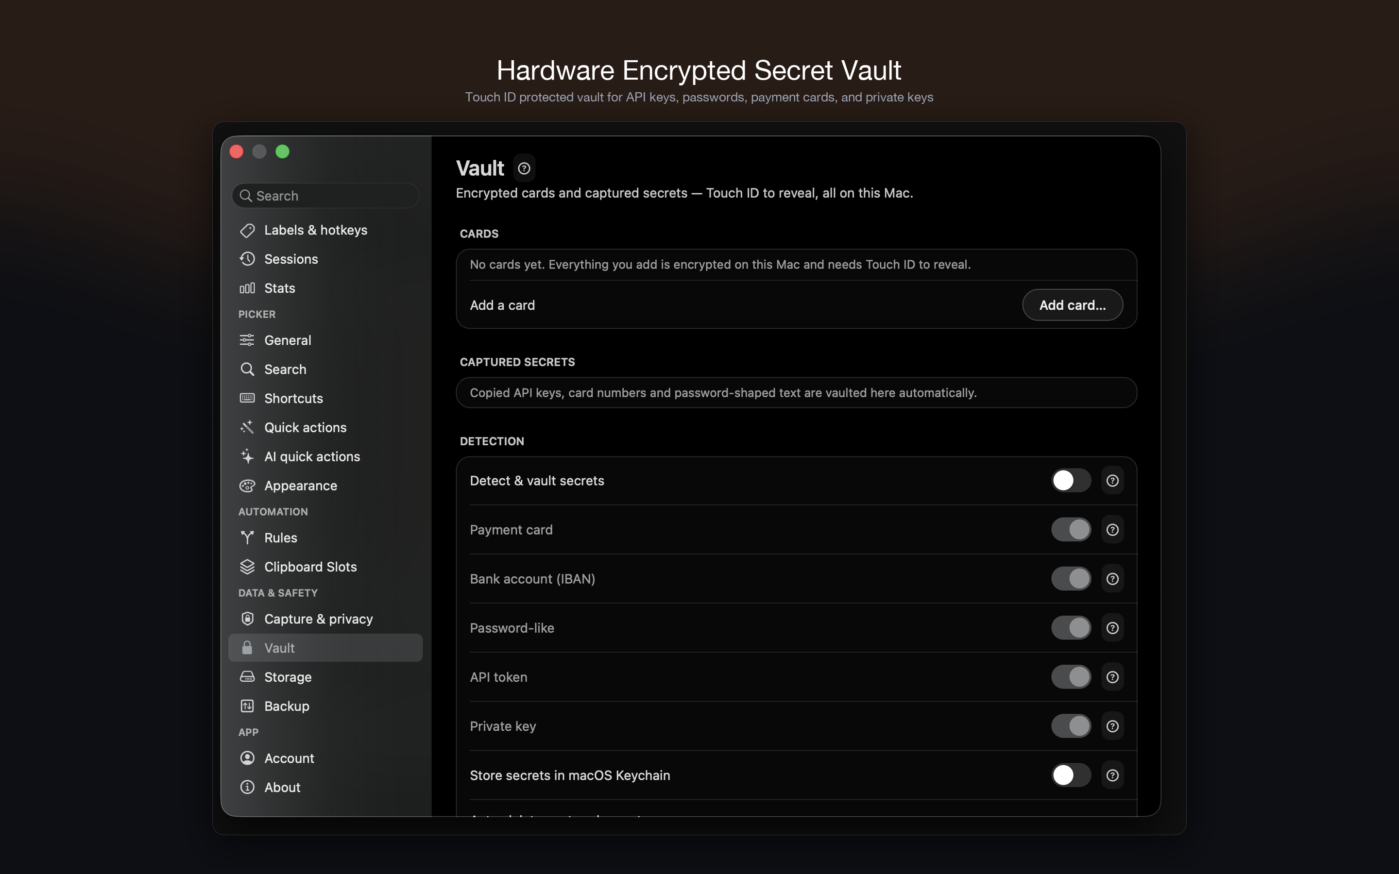The image size is (1399, 874).
Task: Click the Backup icon in sidebar
Action: (247, 706)
